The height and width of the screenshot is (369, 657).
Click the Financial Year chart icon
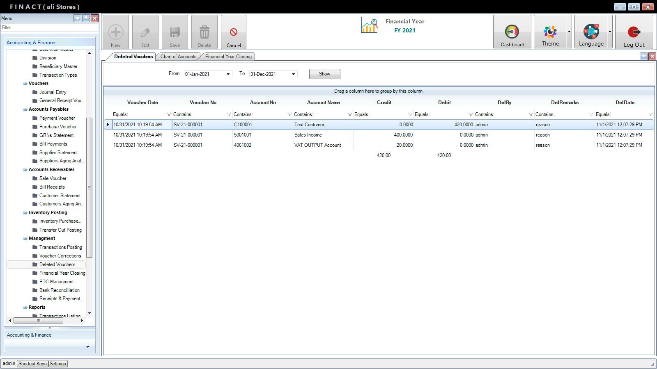pos(369,25)
